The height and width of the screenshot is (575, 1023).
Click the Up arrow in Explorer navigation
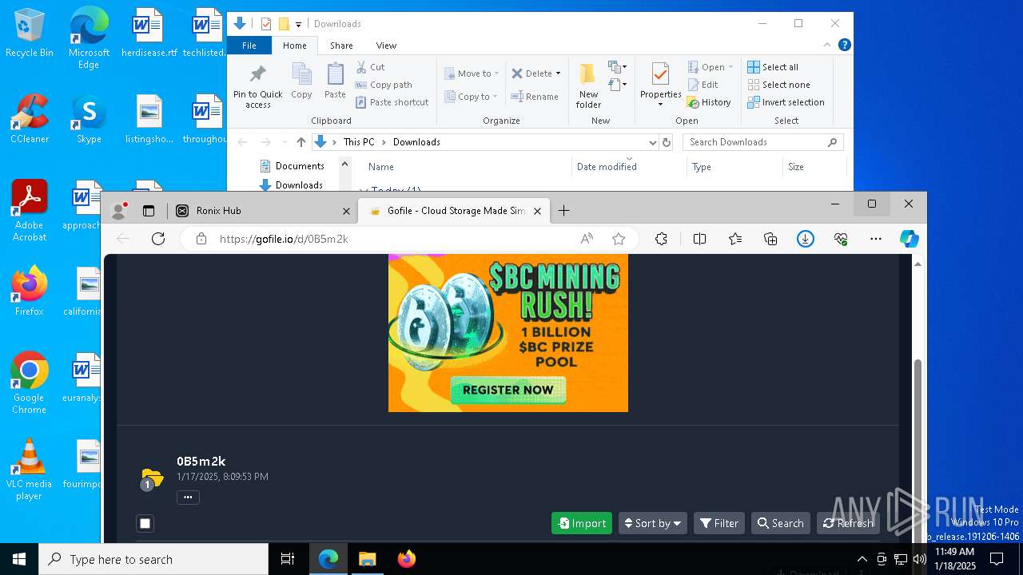pyautogui.click(x=301, y=142)
